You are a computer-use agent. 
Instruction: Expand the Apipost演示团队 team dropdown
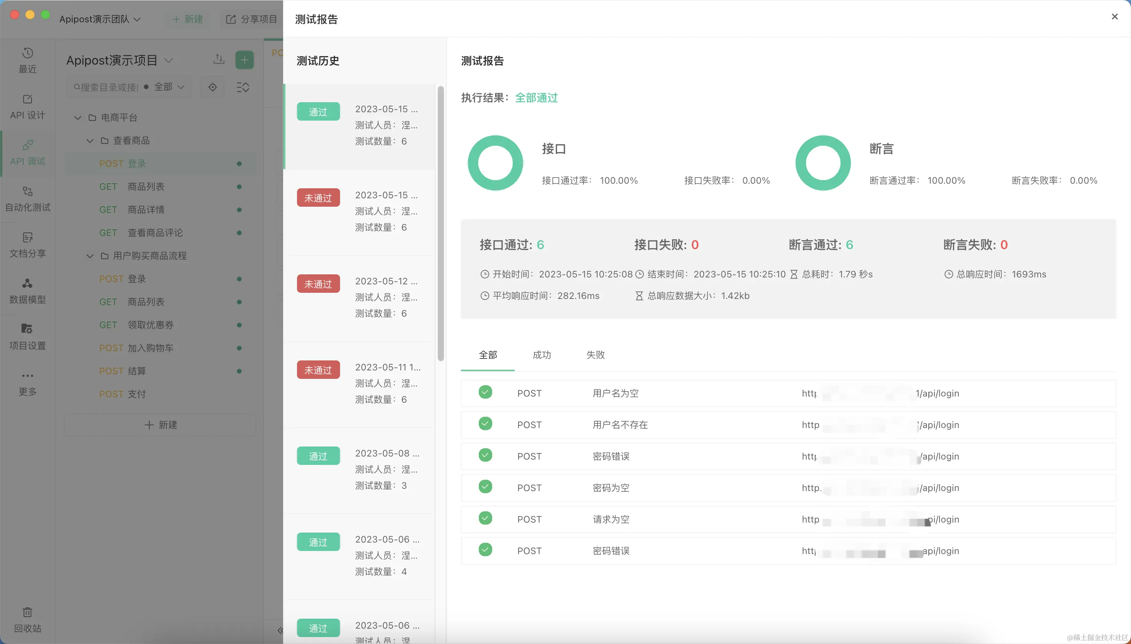(x=100, y=19)
